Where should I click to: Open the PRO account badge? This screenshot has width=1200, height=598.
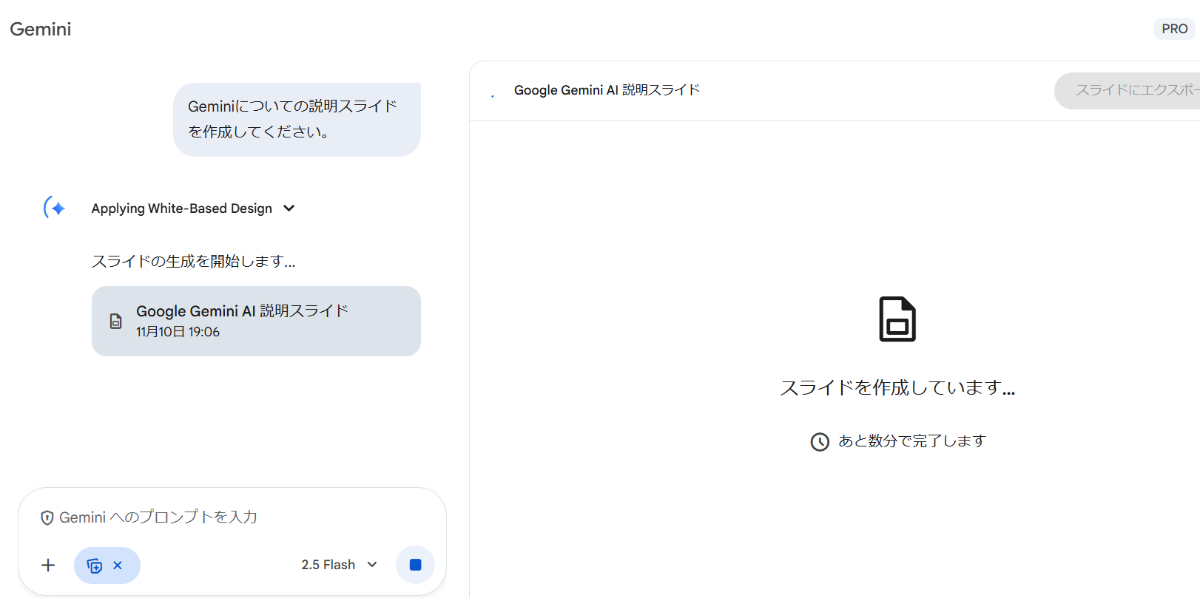tap(1174, 29)
